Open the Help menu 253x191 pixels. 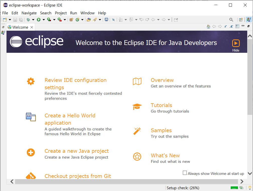[102, 13]
